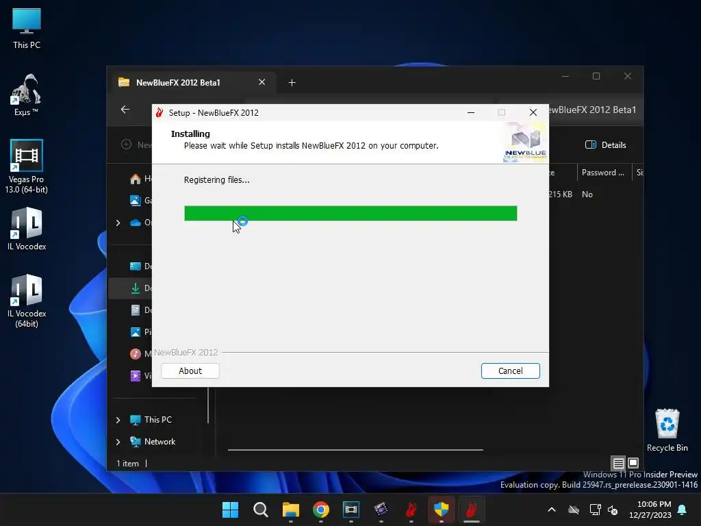701x526 pixels.
Task: Expand This PC in the navigation pane
Action: click(118, 420)
